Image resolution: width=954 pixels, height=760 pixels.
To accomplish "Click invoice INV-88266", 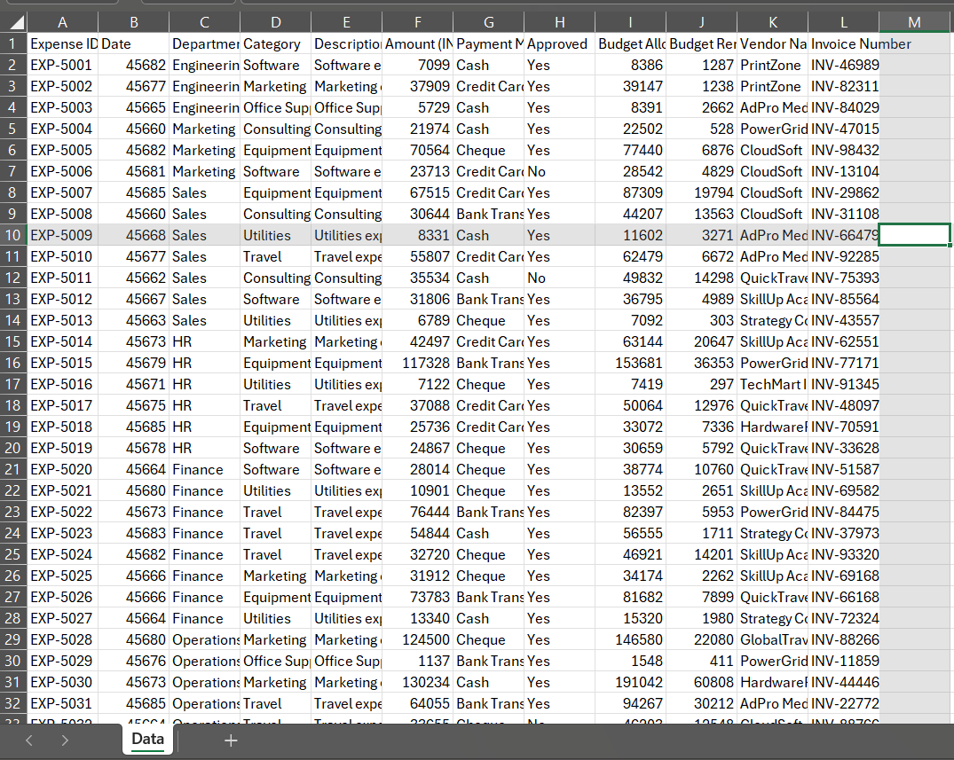I will tap(844, 639).
